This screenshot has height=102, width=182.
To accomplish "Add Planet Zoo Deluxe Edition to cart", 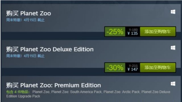I will [158, 67].
